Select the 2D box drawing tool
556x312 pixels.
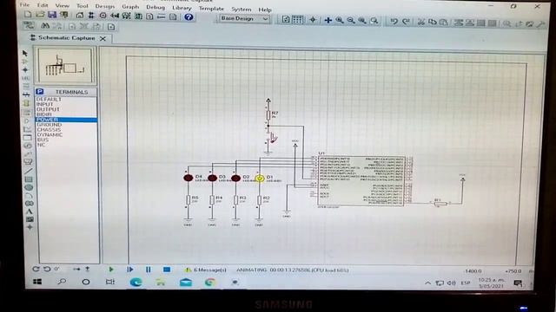[29, 179]
